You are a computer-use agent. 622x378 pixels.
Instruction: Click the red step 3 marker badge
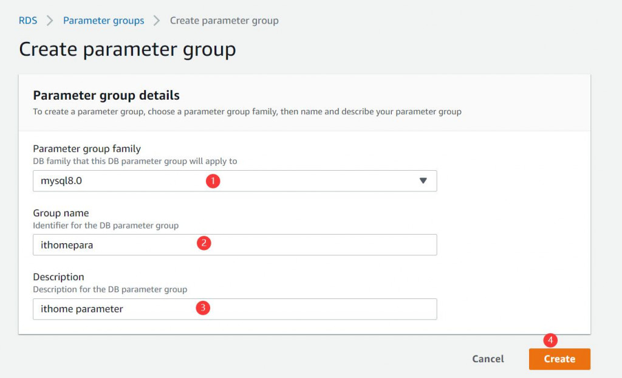coord(203,308)
